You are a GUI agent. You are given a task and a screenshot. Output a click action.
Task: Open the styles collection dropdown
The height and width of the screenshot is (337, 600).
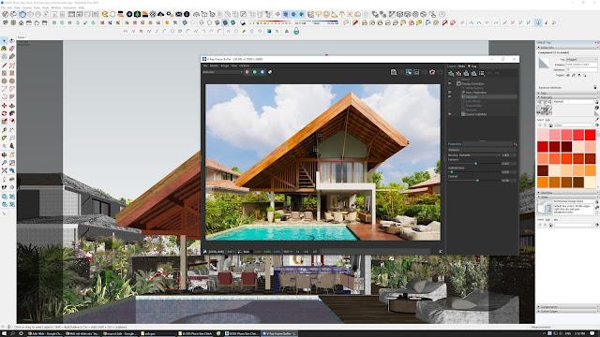pyautogui.click(x=574, y=225)
